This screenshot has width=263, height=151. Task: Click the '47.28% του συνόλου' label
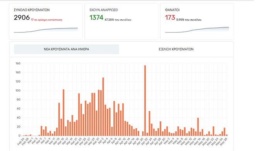(x=118, y=20)
